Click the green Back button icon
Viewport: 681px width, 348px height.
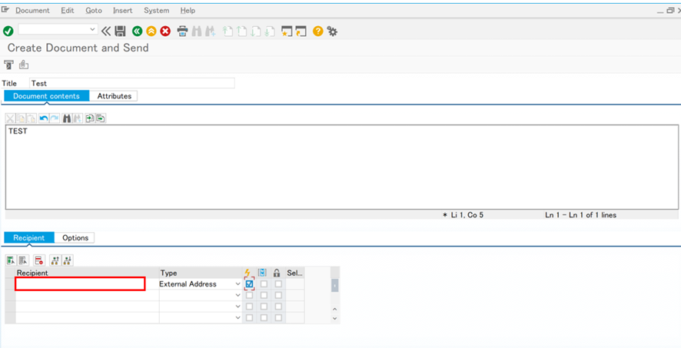pyautogui.click(x=138, y=31)
